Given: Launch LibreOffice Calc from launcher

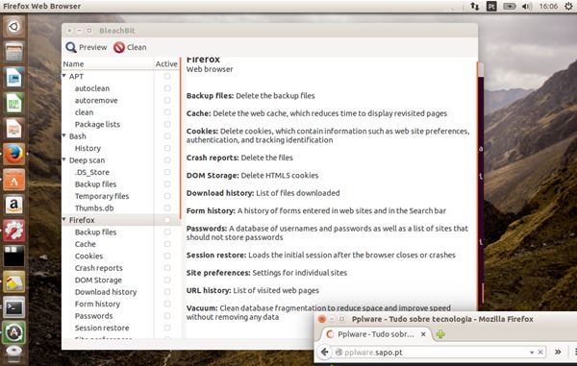Looking at the screenshot, I should coord(14,103).
